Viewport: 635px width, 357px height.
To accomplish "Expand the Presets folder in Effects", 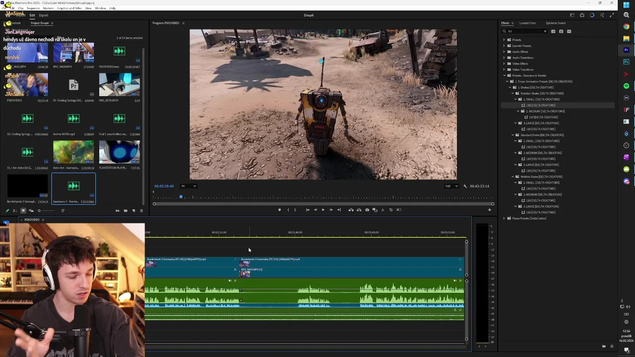I will 504,40.
